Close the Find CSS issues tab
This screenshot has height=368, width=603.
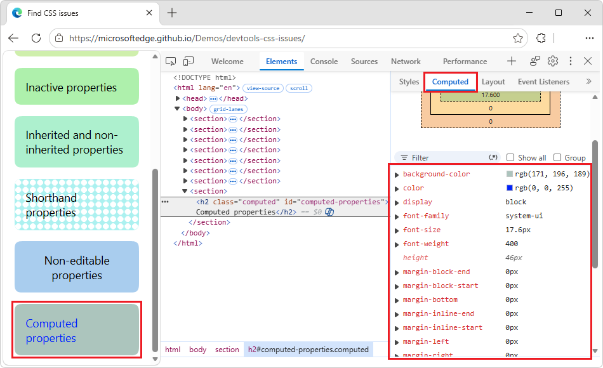[149, 13]
